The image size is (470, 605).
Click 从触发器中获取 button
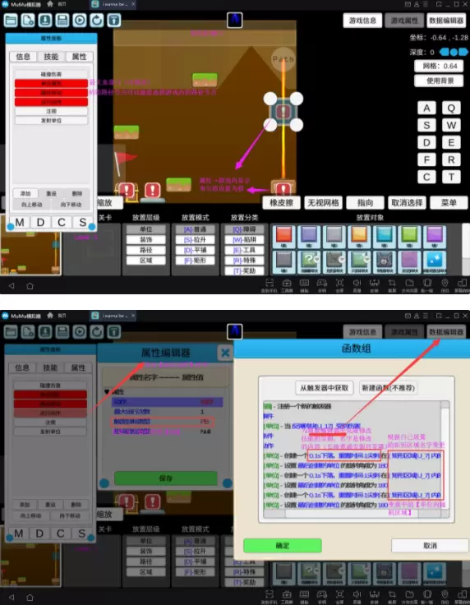point(325,388)
